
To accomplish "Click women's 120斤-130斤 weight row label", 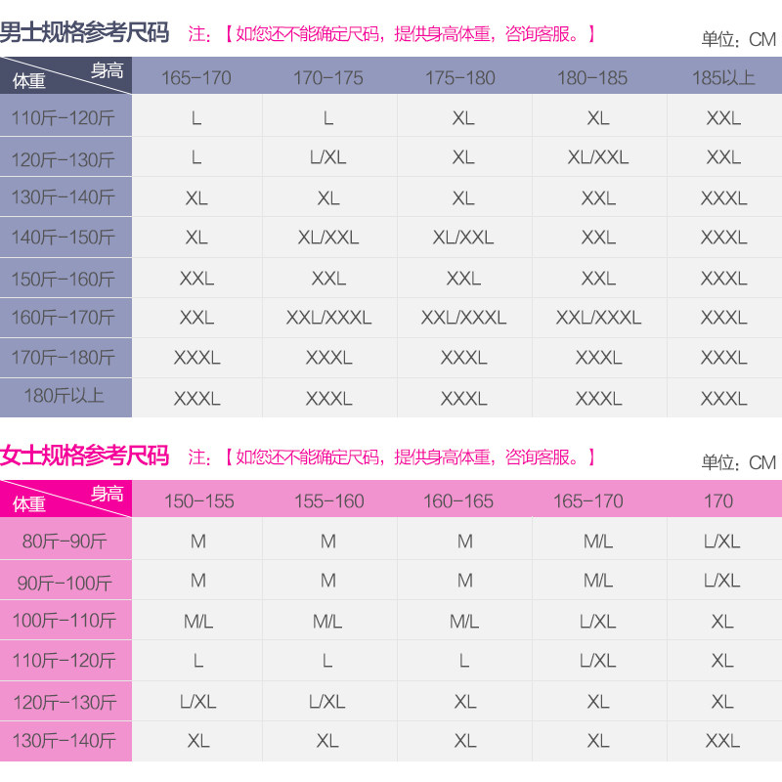I will (x=65, y=702).
